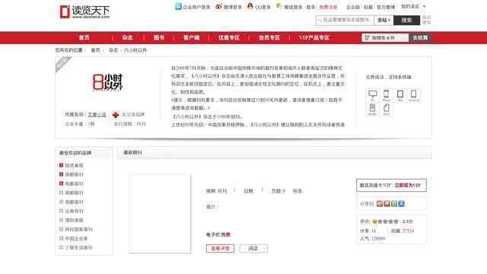This screenshot has width=487, height=274.
Task: Click the search text input field
Action: tap(345, 21)
